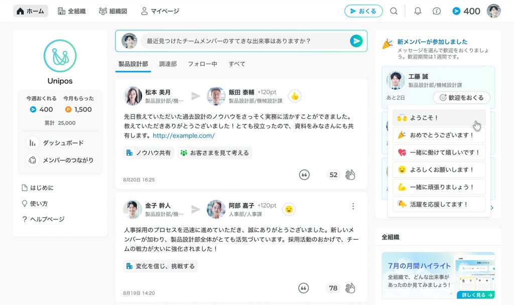Viewport: 514px width, 305px height.
Task: Choose ようこそ! welcome message
Action: [x=439, y=117]
